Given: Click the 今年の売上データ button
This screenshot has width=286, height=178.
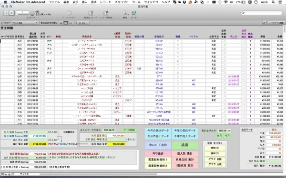Looking at the screenshot, I should [184, 136].
